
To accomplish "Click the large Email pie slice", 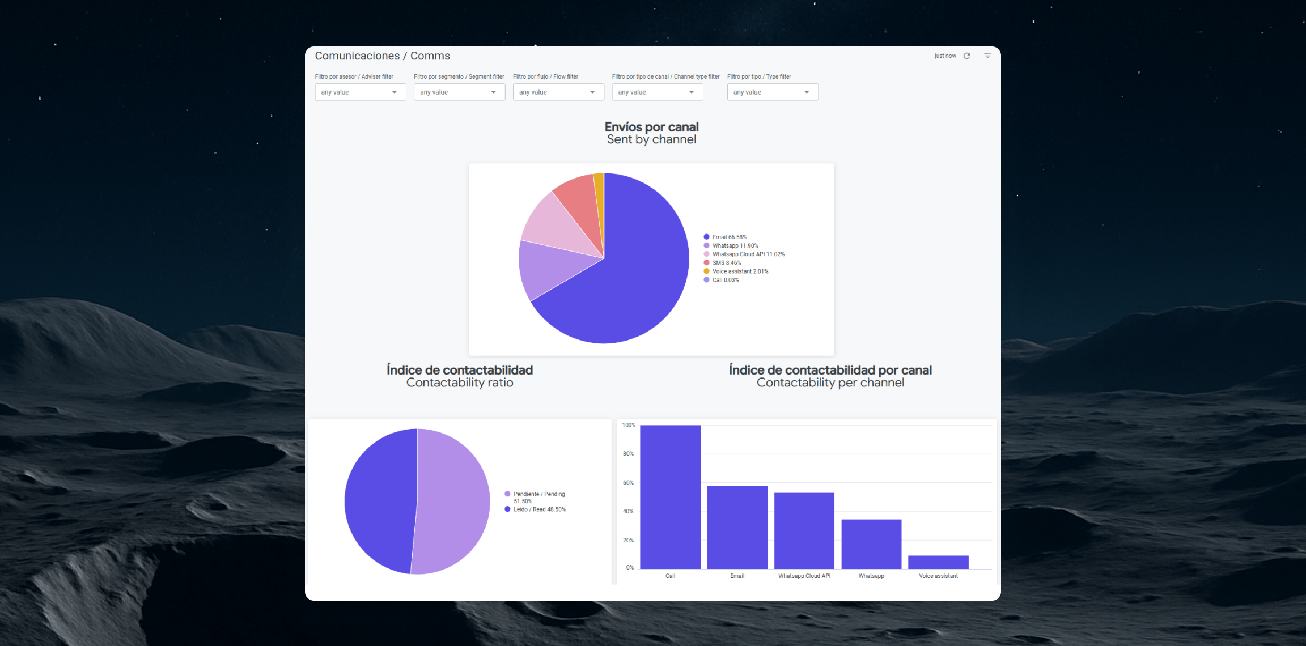I will click(641, 278).
